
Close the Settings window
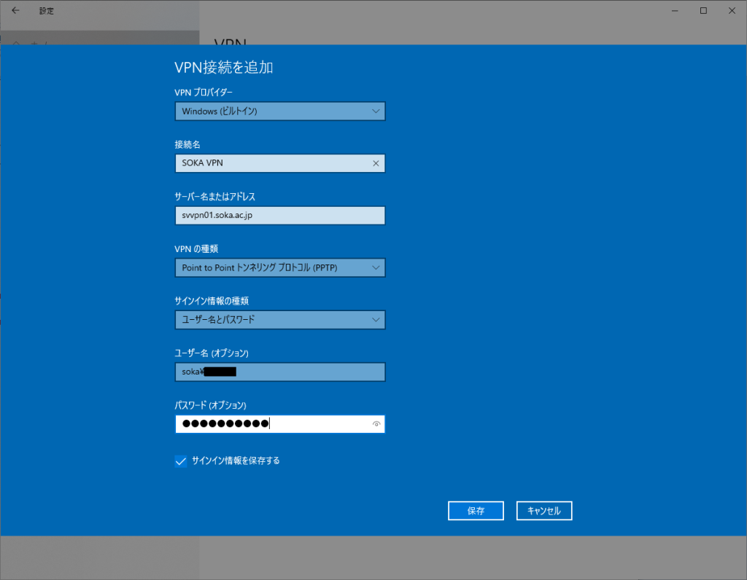732,10
